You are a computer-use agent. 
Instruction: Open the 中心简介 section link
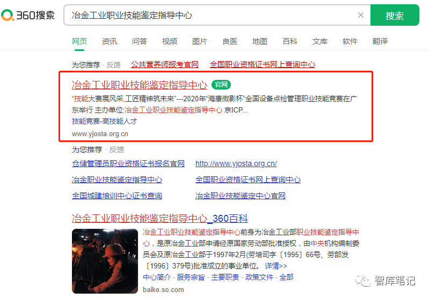tap(156, 277)
